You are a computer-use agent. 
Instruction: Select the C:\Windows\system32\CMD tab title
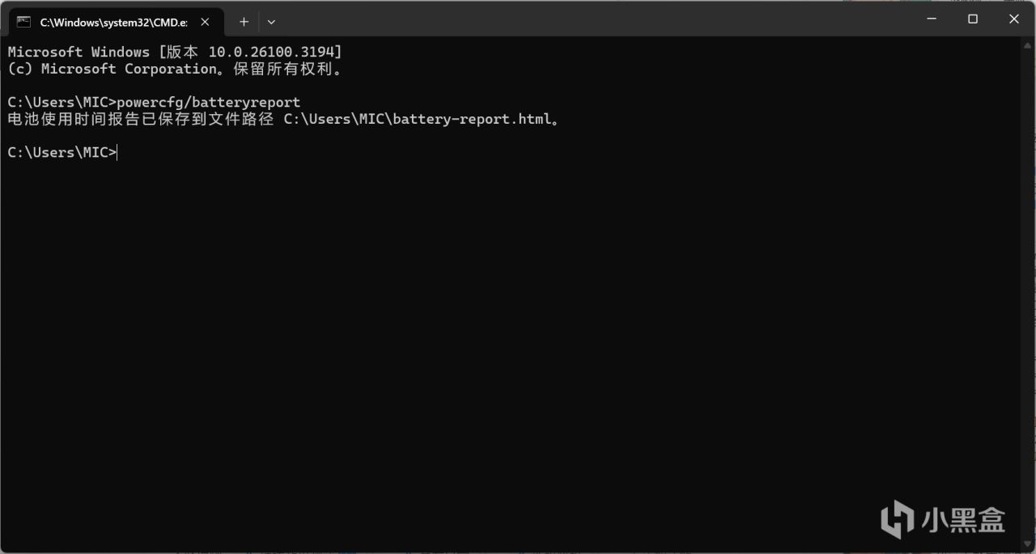(113, 22)
